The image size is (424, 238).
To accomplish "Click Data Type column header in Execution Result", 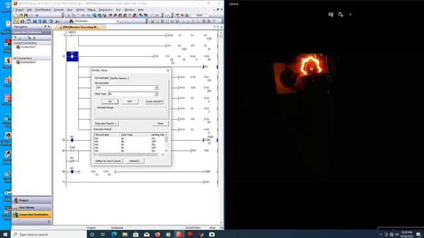I will 135,135.
